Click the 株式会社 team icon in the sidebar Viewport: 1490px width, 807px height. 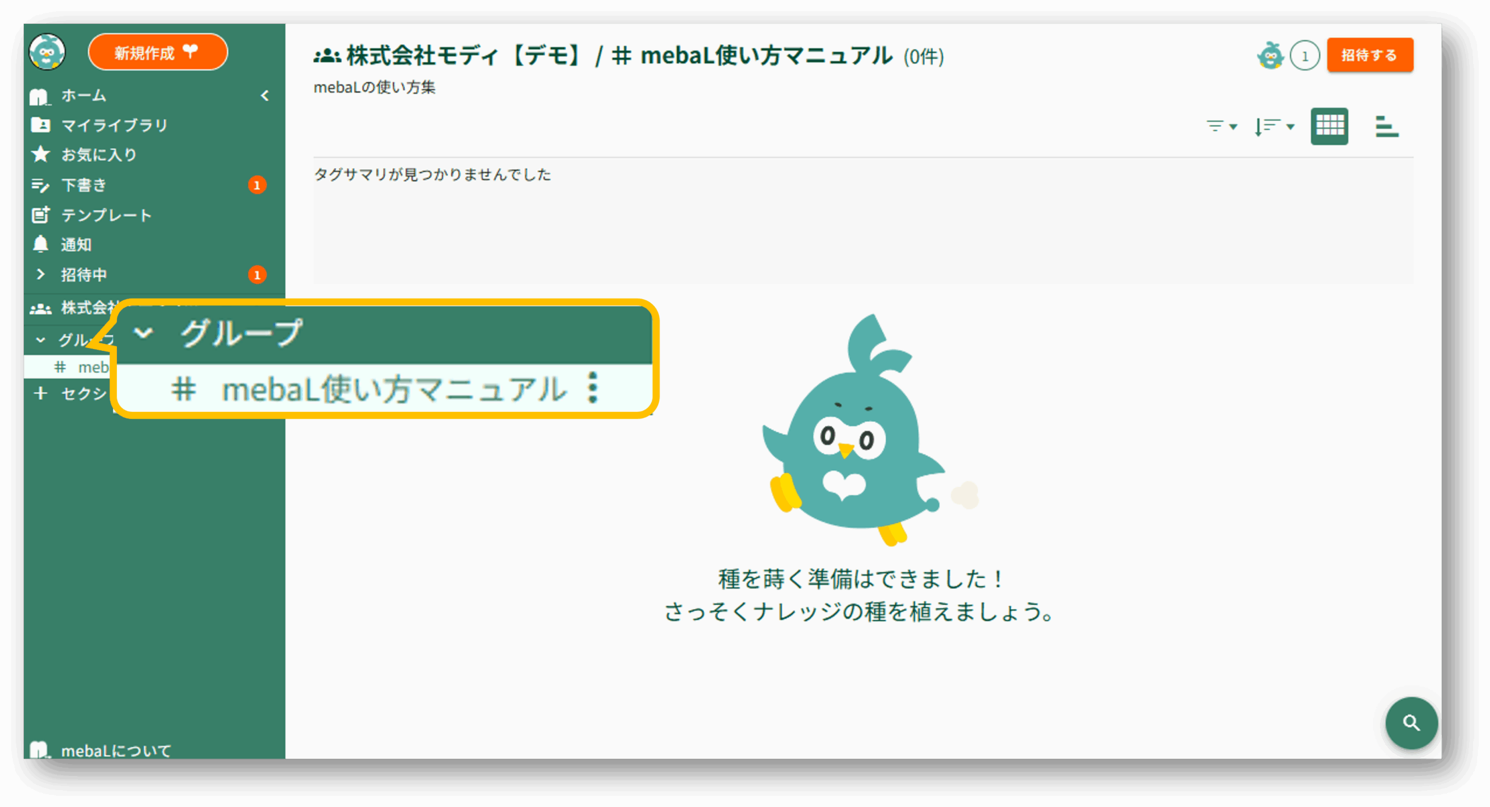(40, 308)
